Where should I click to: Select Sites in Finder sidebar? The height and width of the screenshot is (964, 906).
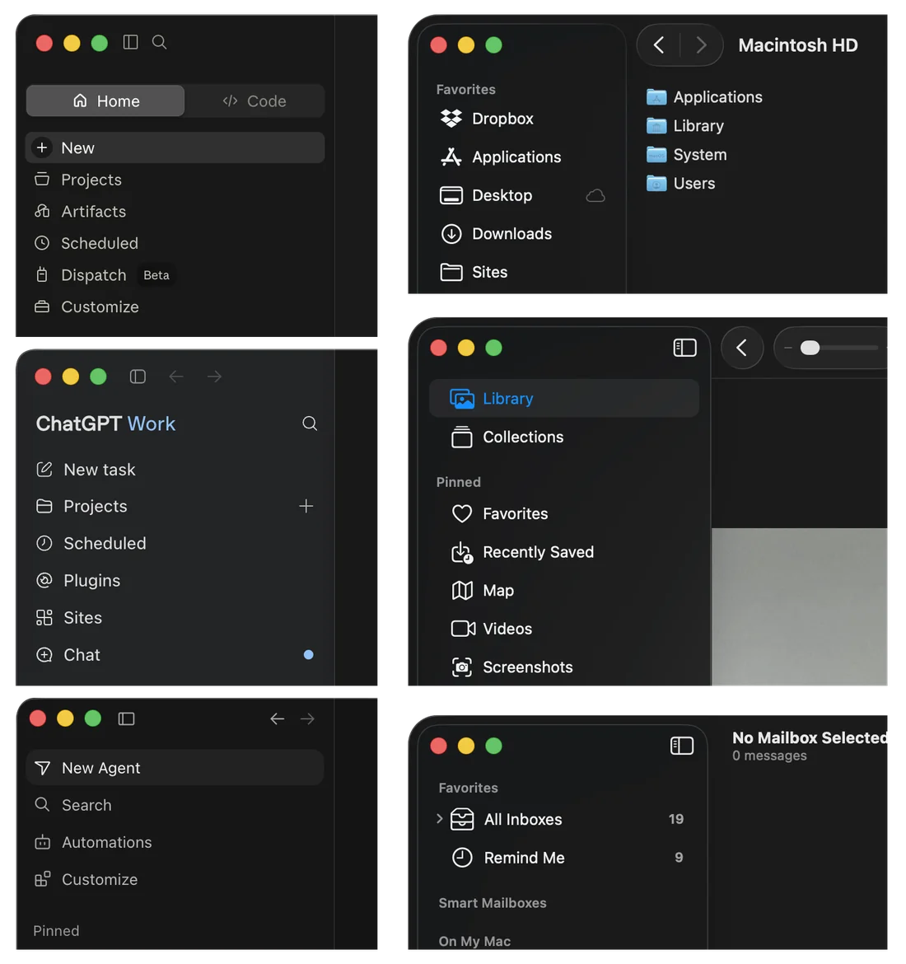tap(522, 272)
